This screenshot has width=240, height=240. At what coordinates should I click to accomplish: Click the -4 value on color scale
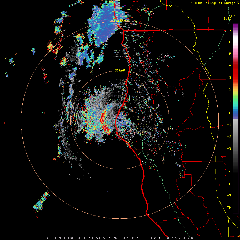[x=229, y=160]
